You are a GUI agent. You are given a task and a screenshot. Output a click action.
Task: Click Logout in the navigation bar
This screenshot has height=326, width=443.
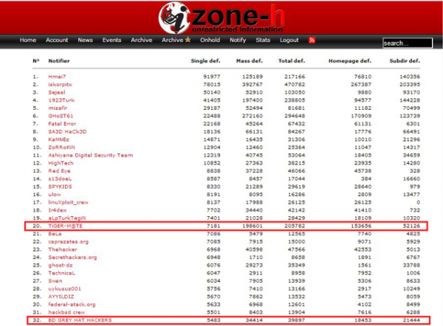tap(289, 40)
